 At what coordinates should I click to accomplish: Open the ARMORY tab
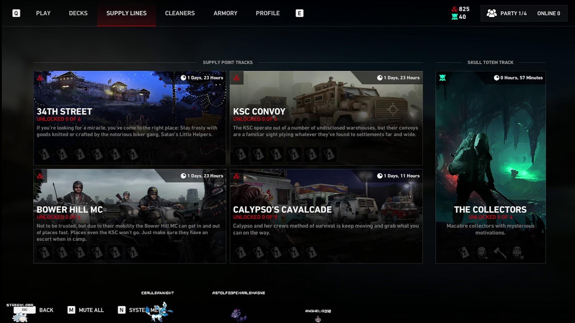226,13
